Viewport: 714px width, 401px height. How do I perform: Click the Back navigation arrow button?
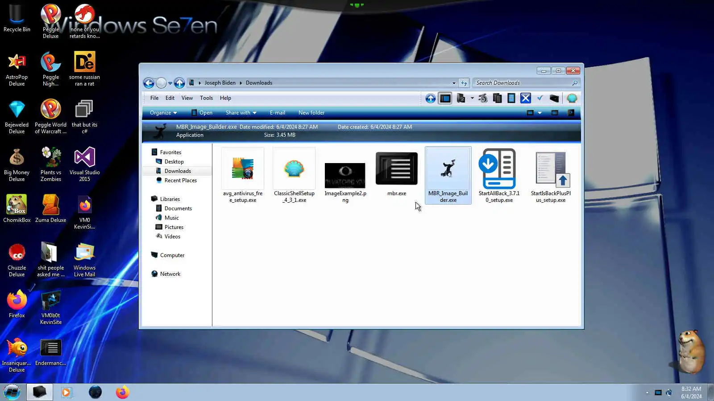point(149,83)
